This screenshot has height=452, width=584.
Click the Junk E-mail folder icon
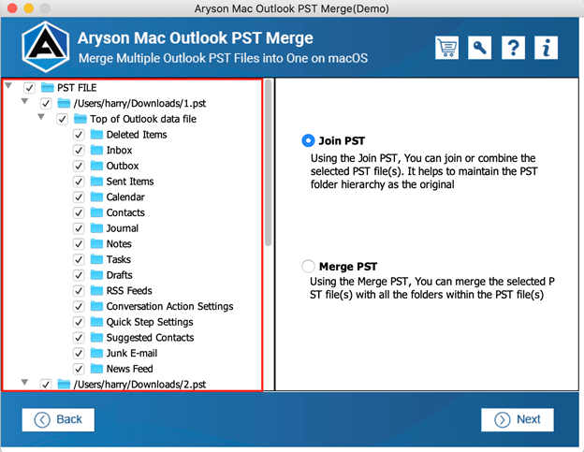click(96, 353)
